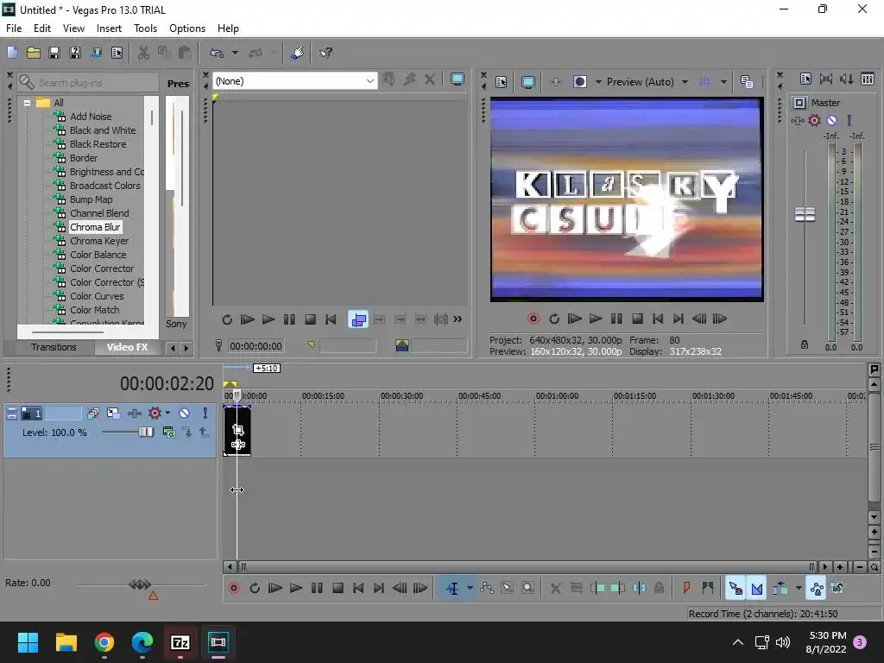Screen dimensions: 884x663
Task: Open a project with the folder icon
Action: tap(34, 53)
